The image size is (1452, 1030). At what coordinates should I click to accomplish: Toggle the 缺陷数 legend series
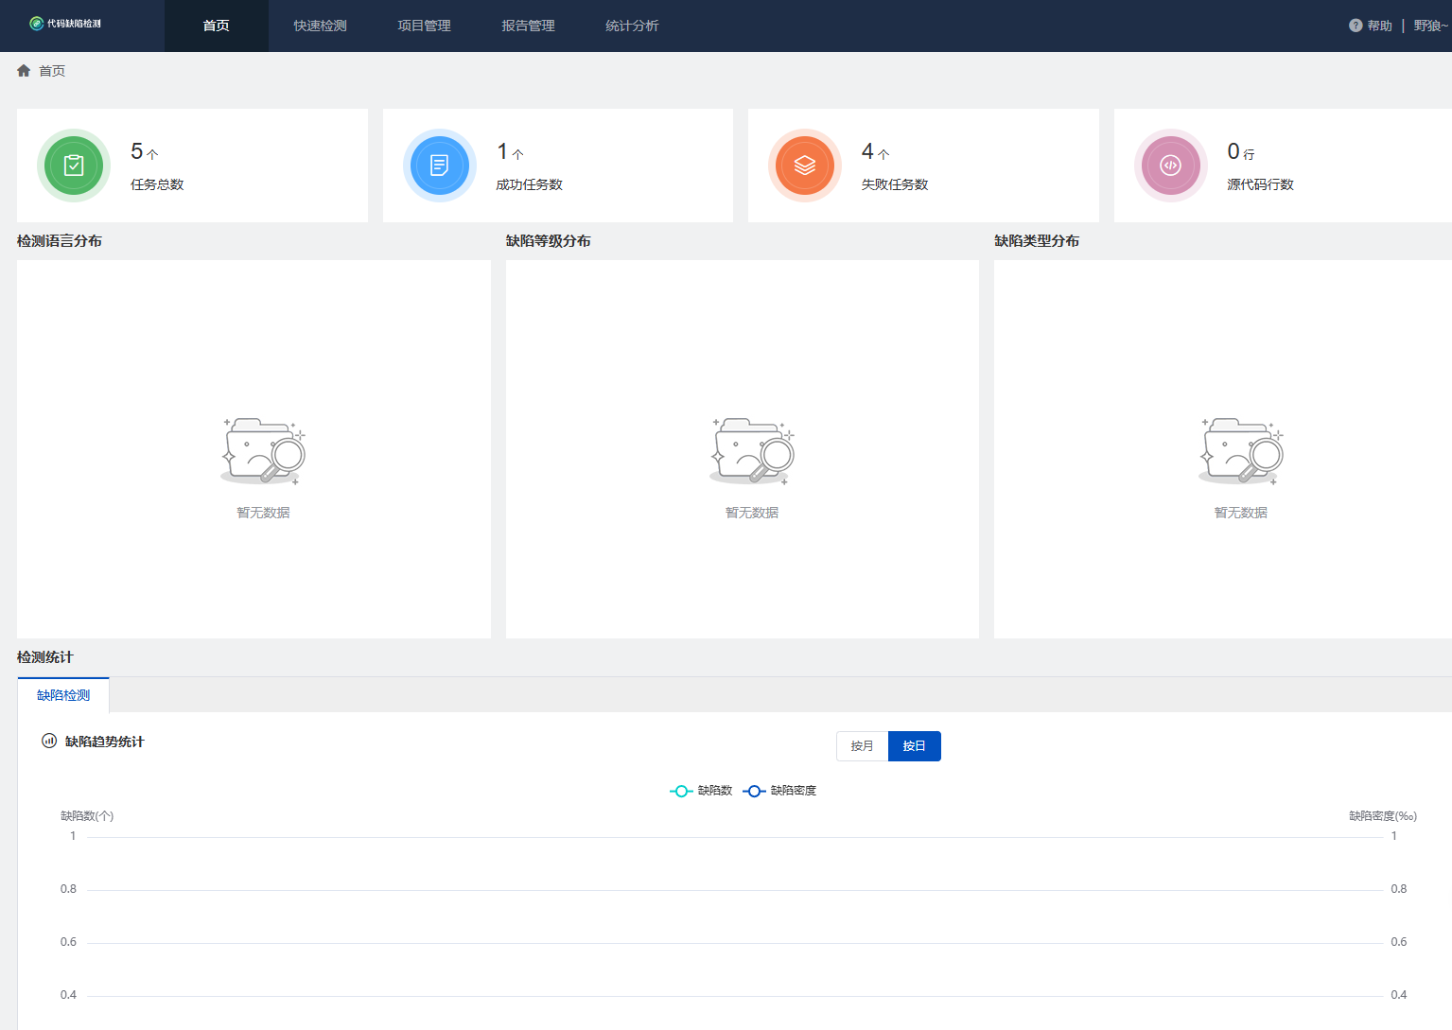pos(702,791)
